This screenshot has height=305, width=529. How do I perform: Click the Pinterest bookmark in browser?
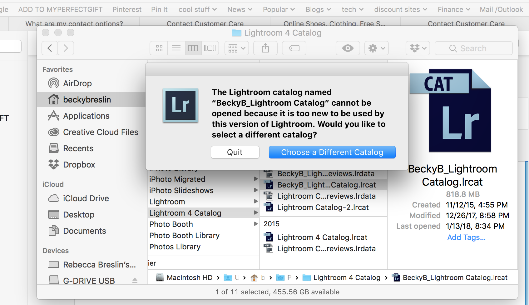coord(127,10)
